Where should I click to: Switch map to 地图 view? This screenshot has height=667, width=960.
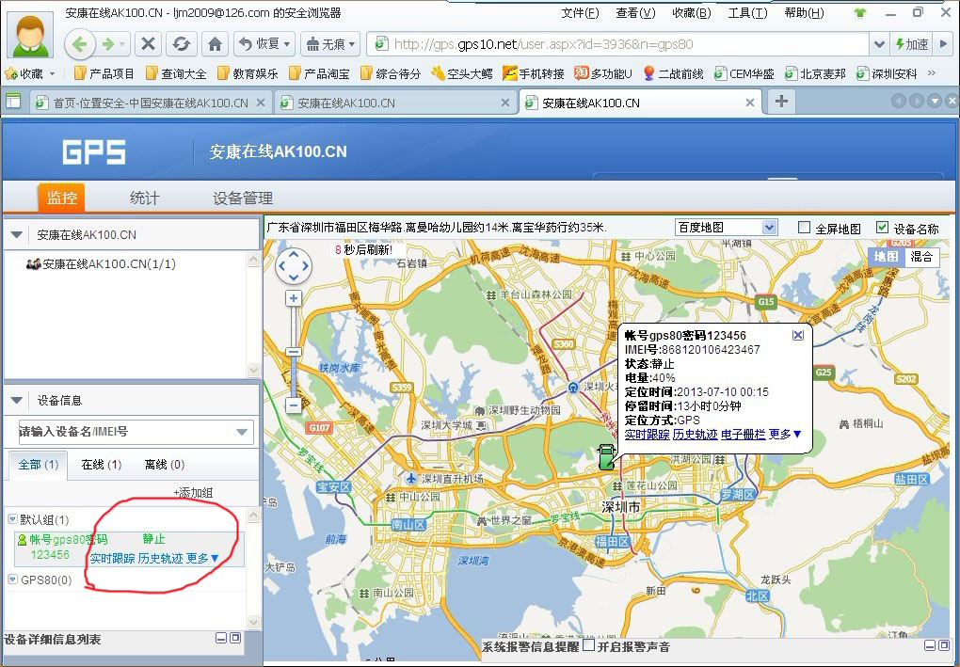[886, 257]
